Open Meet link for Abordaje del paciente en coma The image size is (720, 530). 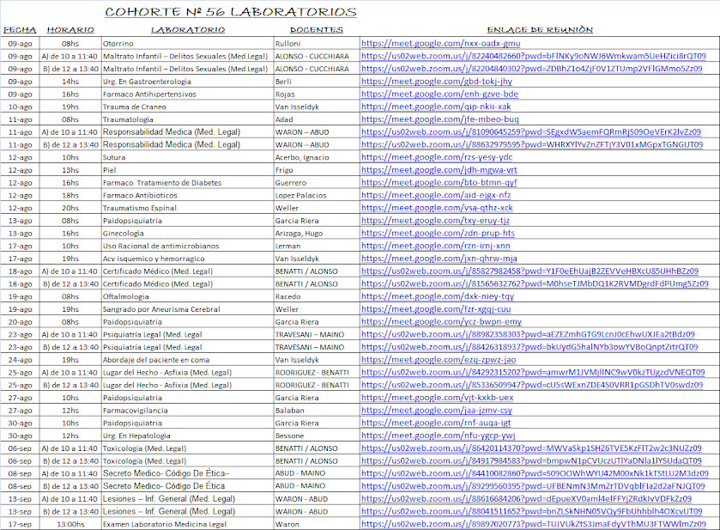438,359
